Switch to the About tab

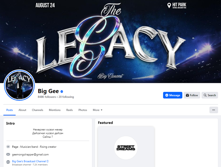(22, 110)
